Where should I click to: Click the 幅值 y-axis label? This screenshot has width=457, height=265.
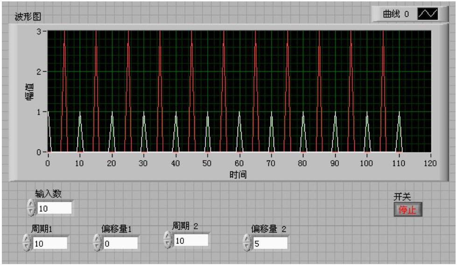click(x=30, y=91)
